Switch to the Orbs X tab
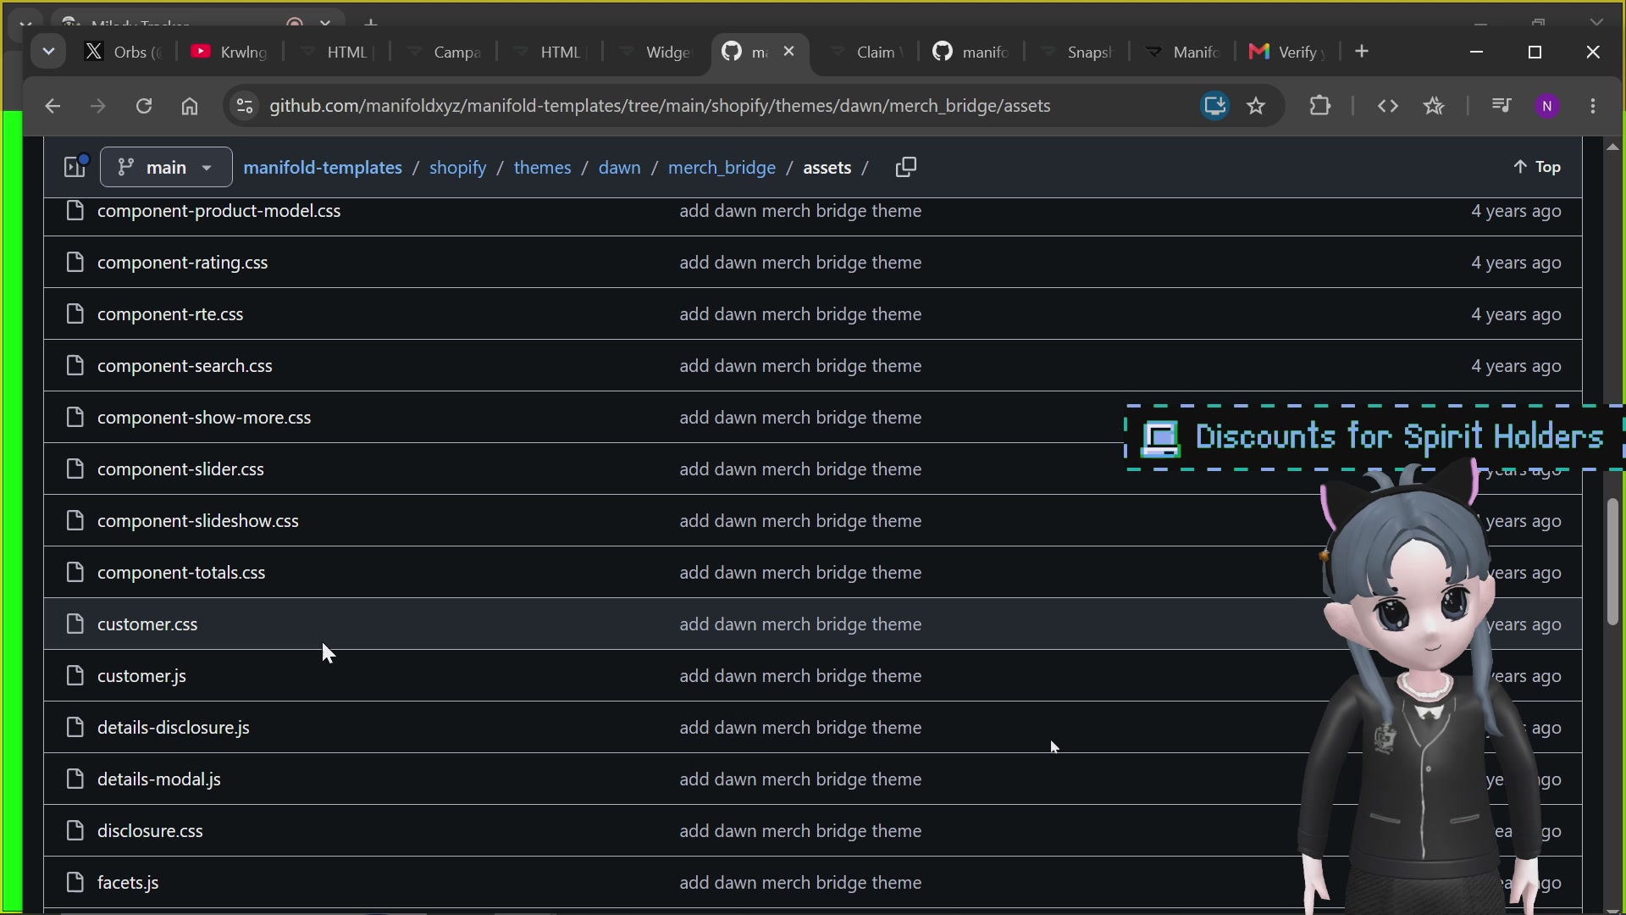 coord(124,52)
